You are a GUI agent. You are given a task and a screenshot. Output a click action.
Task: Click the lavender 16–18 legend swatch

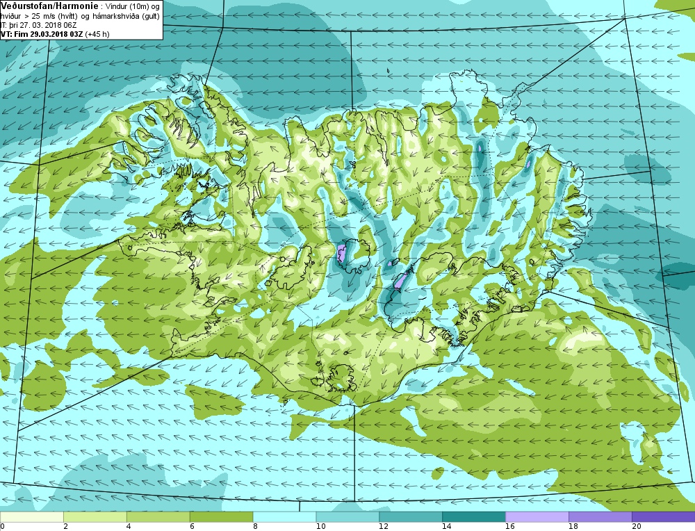coord(537,517)
